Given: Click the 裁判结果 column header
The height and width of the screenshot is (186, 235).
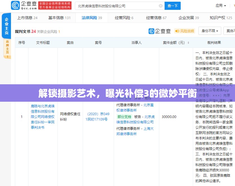Looking at the screenshot, I should (x=214, y=43).
